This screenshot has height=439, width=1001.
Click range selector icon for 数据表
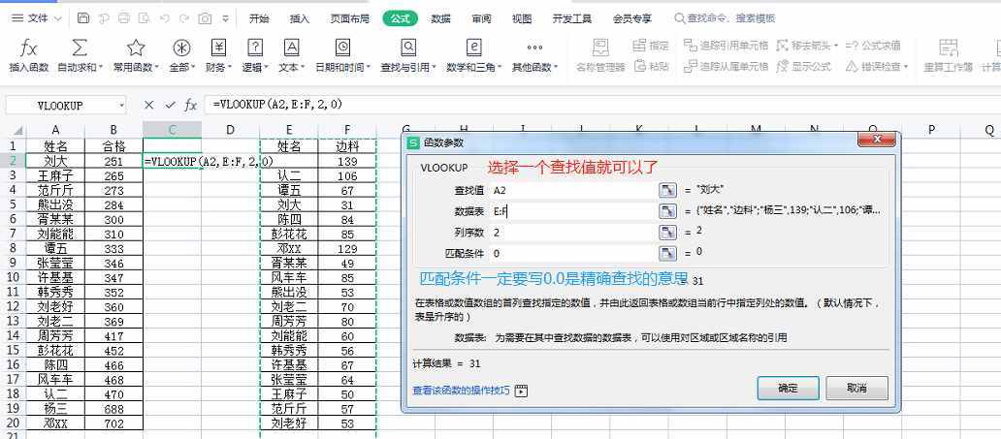point(667,211)
